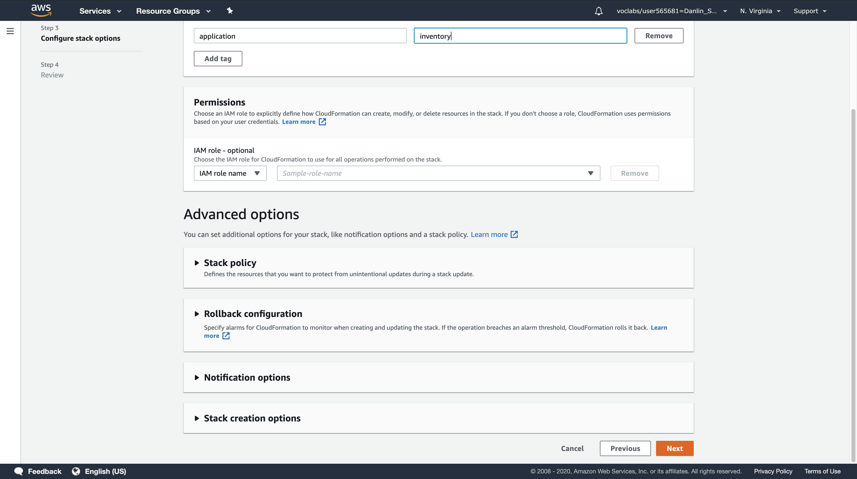Expand the Stack policy section
The width and height of the screenshot is (857, 479).
click(197, 263)
